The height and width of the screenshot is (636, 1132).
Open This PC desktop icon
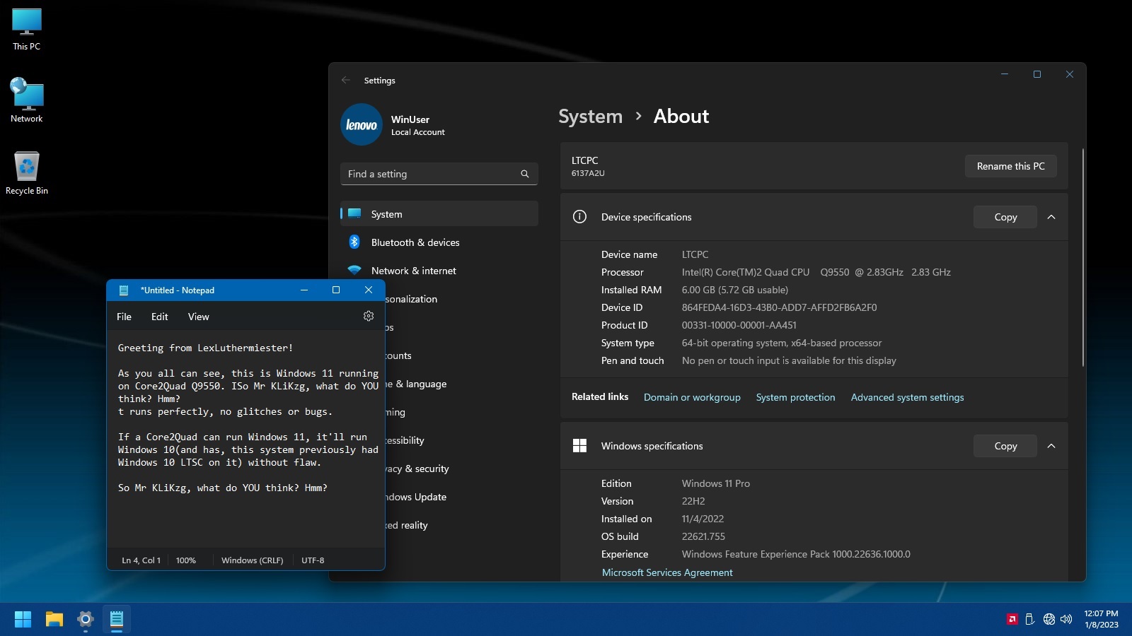[x=27, y=30]
